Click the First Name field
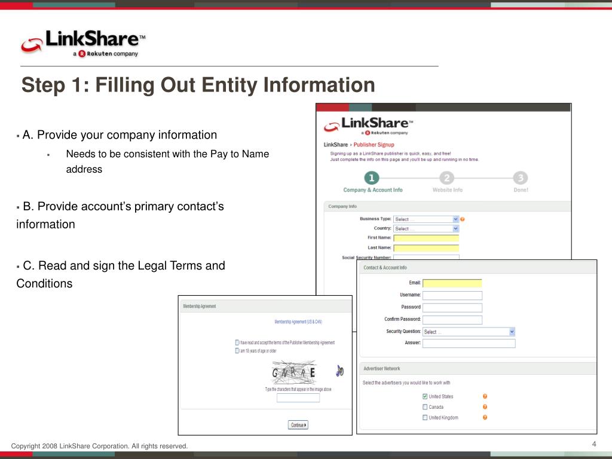Screen dimensions: 612x459 pyautogui.click(x=426, y=238)
